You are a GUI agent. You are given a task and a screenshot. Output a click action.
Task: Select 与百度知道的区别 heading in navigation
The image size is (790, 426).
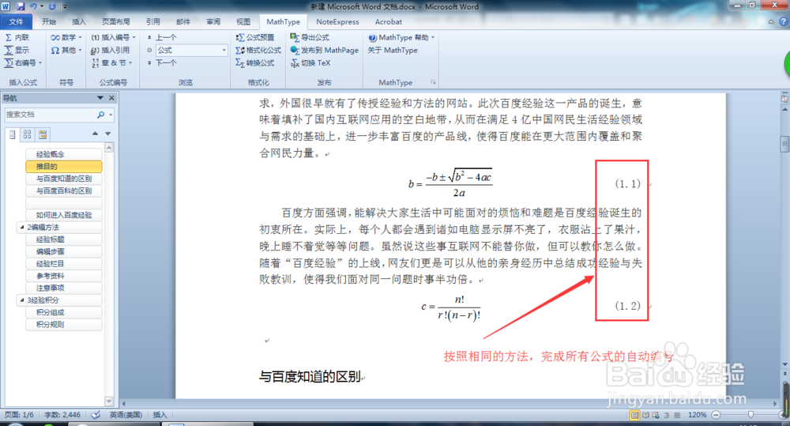[63, 179]
